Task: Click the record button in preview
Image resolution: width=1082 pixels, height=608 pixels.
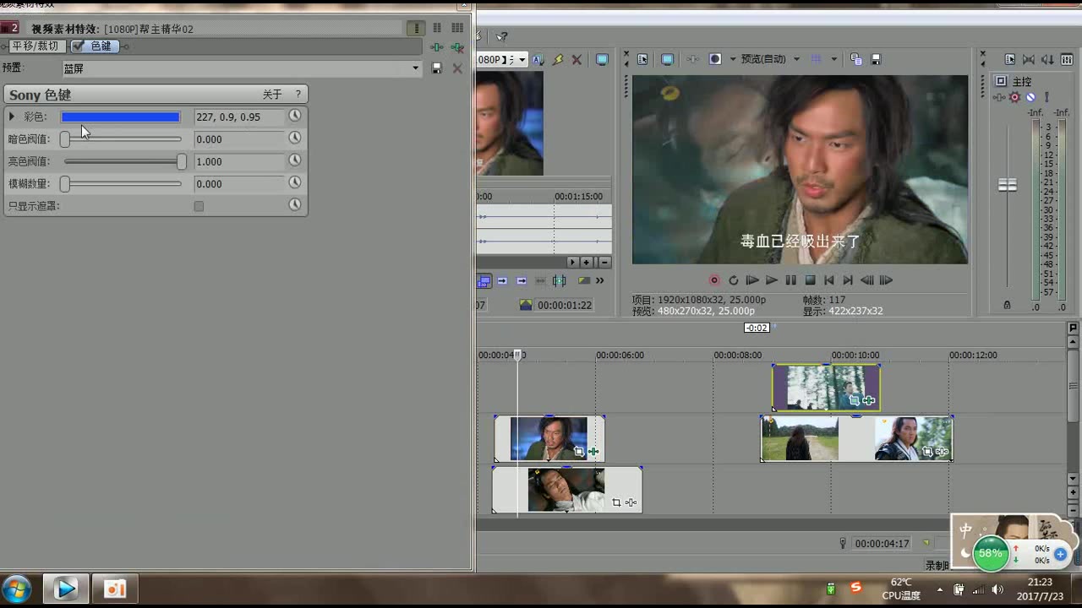Action: click(x=714, y=280)
